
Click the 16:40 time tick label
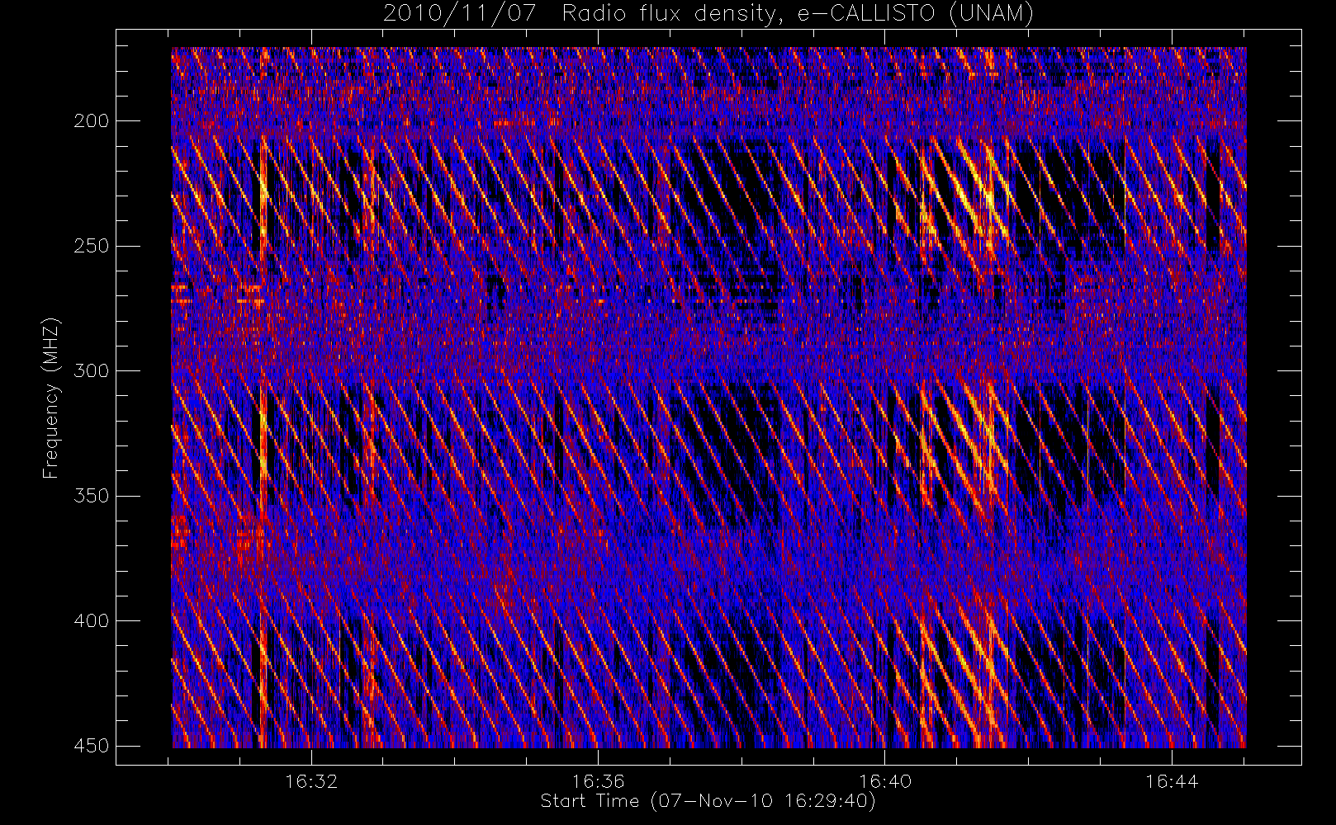[x=885, y=781]
